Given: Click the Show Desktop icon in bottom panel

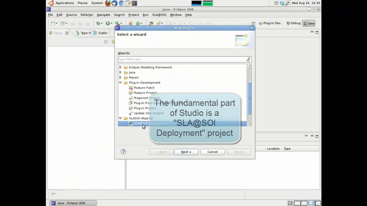Looking at the screenshot, I should click(x=290, y=203).
